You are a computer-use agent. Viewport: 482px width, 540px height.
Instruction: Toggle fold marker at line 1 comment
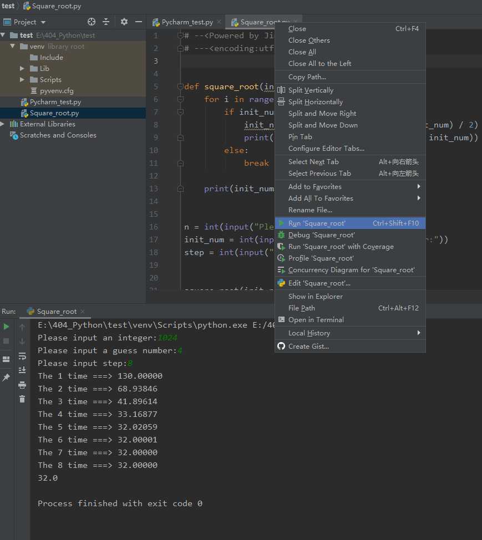180,35
